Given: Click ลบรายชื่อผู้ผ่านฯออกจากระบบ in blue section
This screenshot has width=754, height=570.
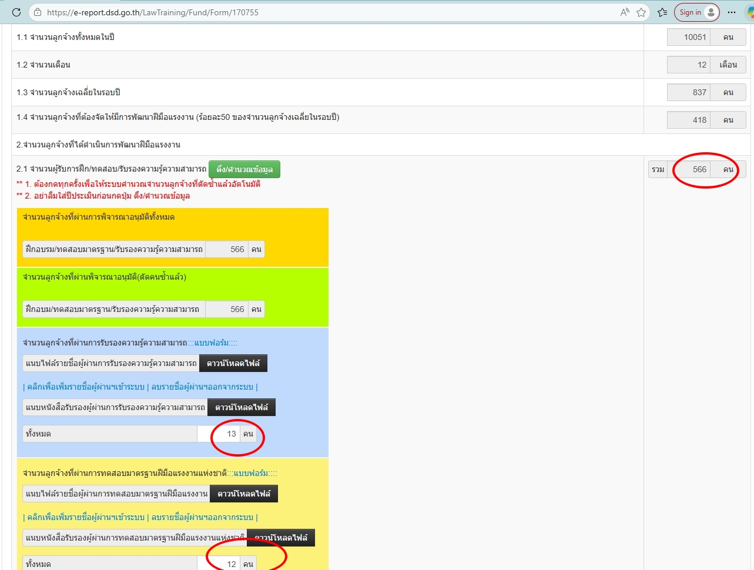Looking at the screenshot, I should click(x=202, y=387).
